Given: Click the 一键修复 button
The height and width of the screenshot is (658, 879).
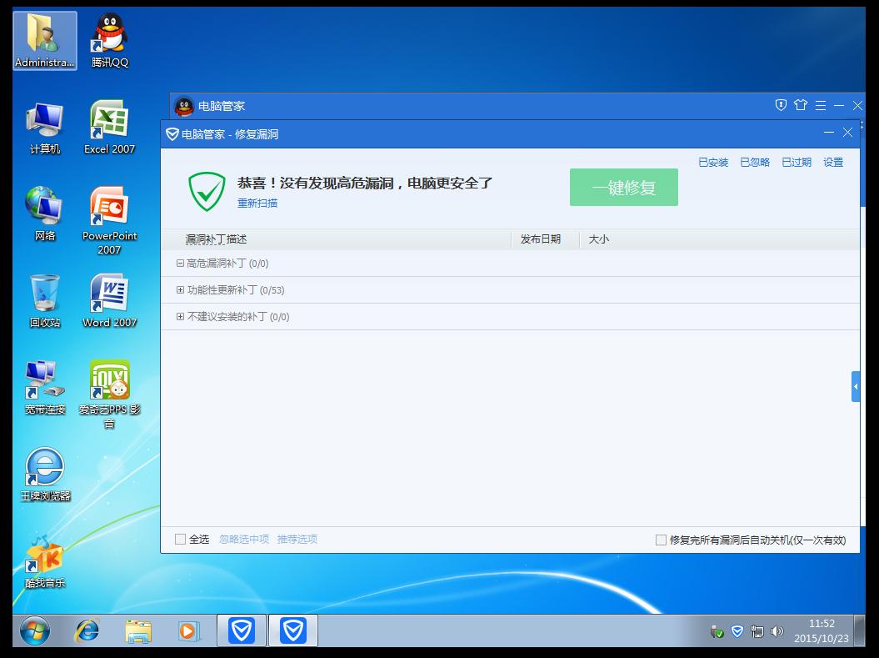Looking at the screenshot, I should 624,188.
